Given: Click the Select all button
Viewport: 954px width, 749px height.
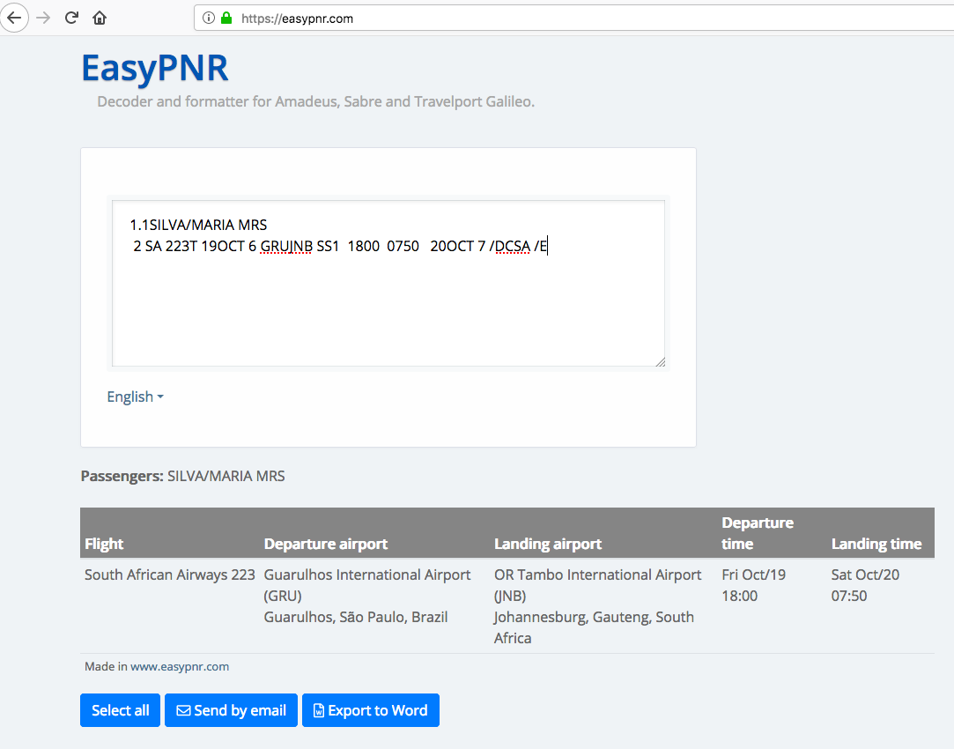Looking at the screenshot, I should coord(120,710).
